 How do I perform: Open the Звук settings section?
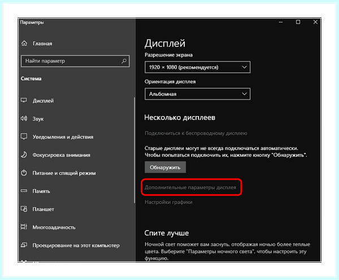coord(38,119)
